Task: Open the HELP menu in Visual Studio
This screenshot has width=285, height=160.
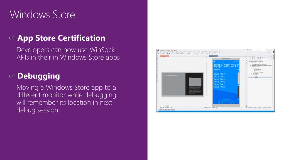Action: 220,52
